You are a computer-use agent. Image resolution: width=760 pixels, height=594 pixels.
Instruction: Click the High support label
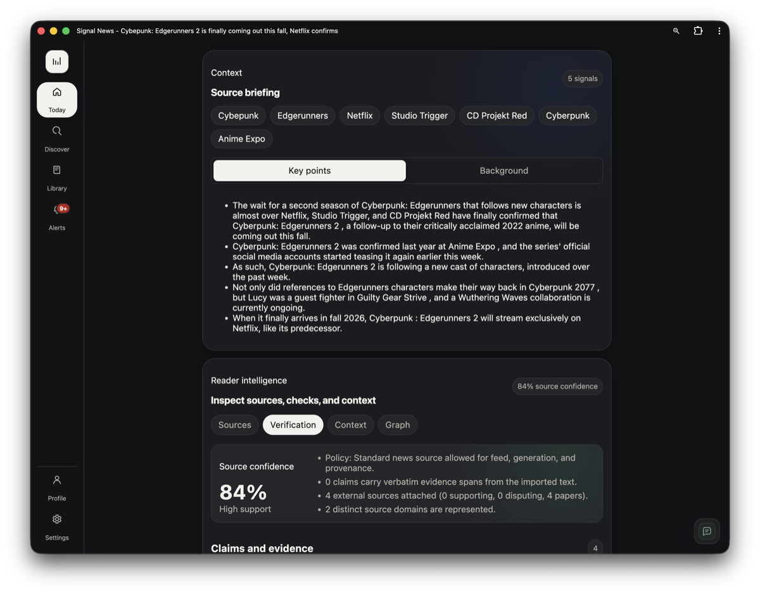(245, 509)
